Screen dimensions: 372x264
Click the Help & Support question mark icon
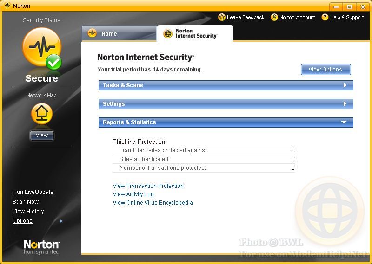click(x=325, y=17)
